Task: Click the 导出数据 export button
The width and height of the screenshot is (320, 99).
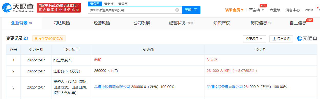Action: click(281, 39)
